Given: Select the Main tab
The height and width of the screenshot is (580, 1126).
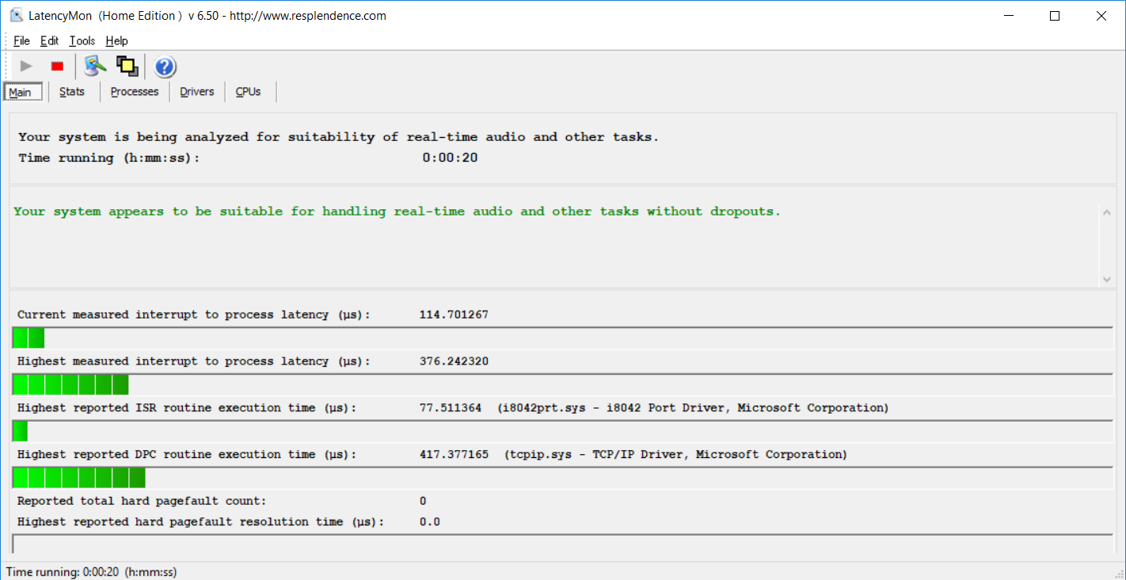Looking at the screenshot, I should 21,93.
